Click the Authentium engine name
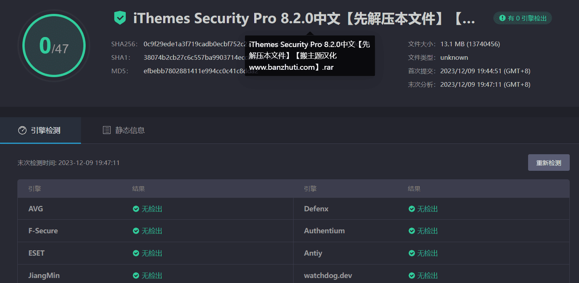Image resolution: width=579 pixels, height=283 pixels. [324, 231]
